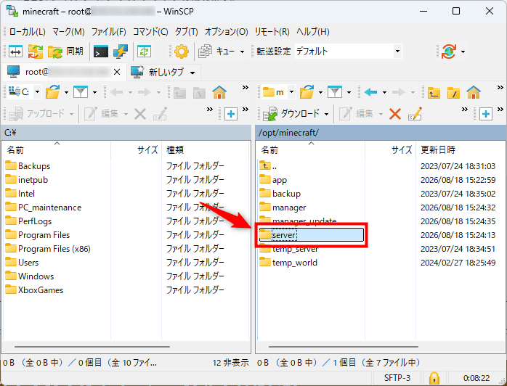This screenshot has height=386, width=507.
Task: Open the ファイル(F) menu
Action: 109,32
